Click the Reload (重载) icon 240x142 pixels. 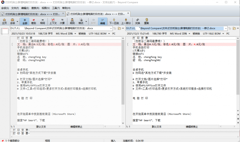(146, 21)
